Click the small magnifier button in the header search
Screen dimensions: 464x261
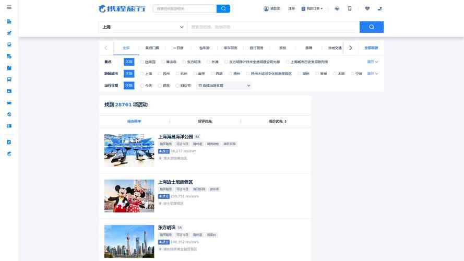[x=223, y=8]
